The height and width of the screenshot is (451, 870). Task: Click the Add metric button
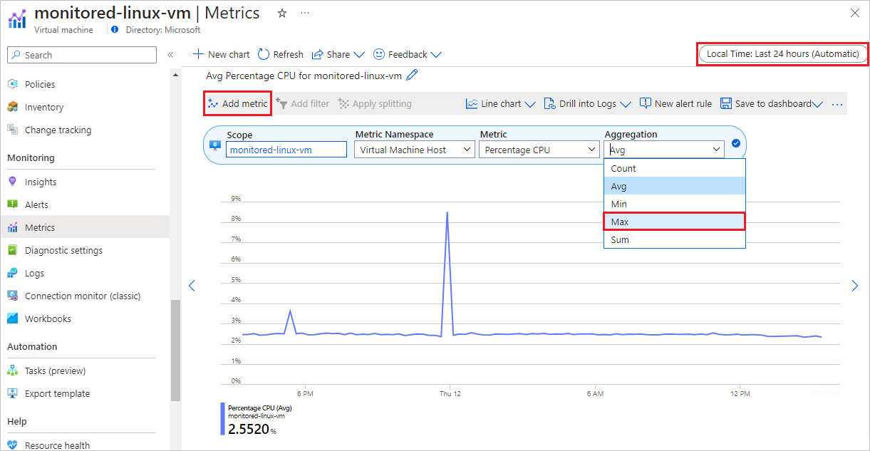238,104
